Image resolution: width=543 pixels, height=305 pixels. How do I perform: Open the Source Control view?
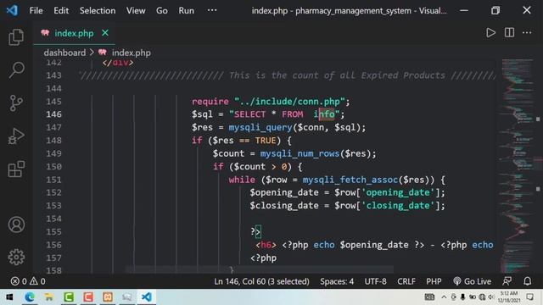(x=16, y=103)
